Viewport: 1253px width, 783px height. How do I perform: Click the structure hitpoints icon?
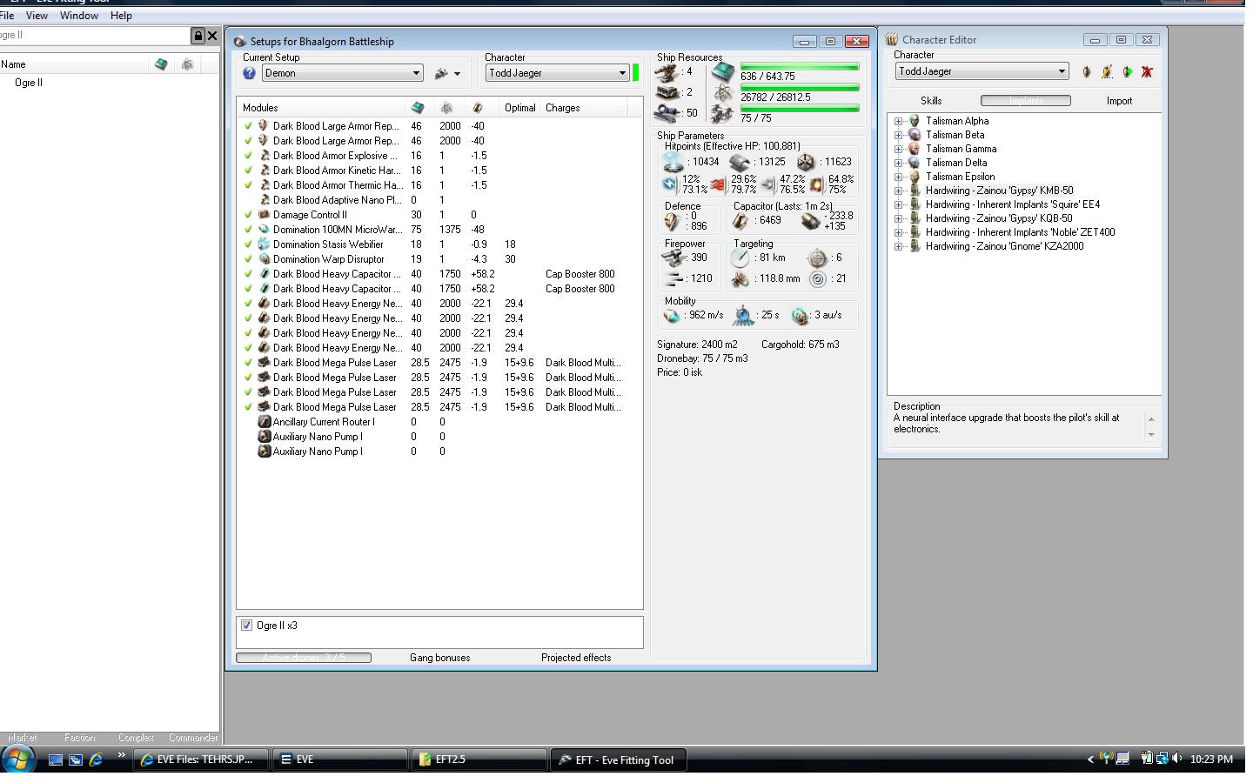point(806,162)
